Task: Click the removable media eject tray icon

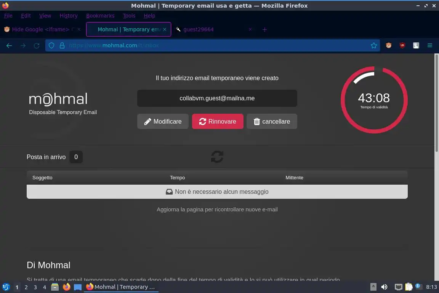Action: click(373, 287)
